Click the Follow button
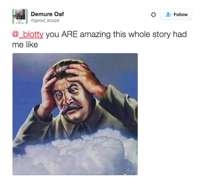This screenshot has height=178, width=204. [x=176, y=14]
